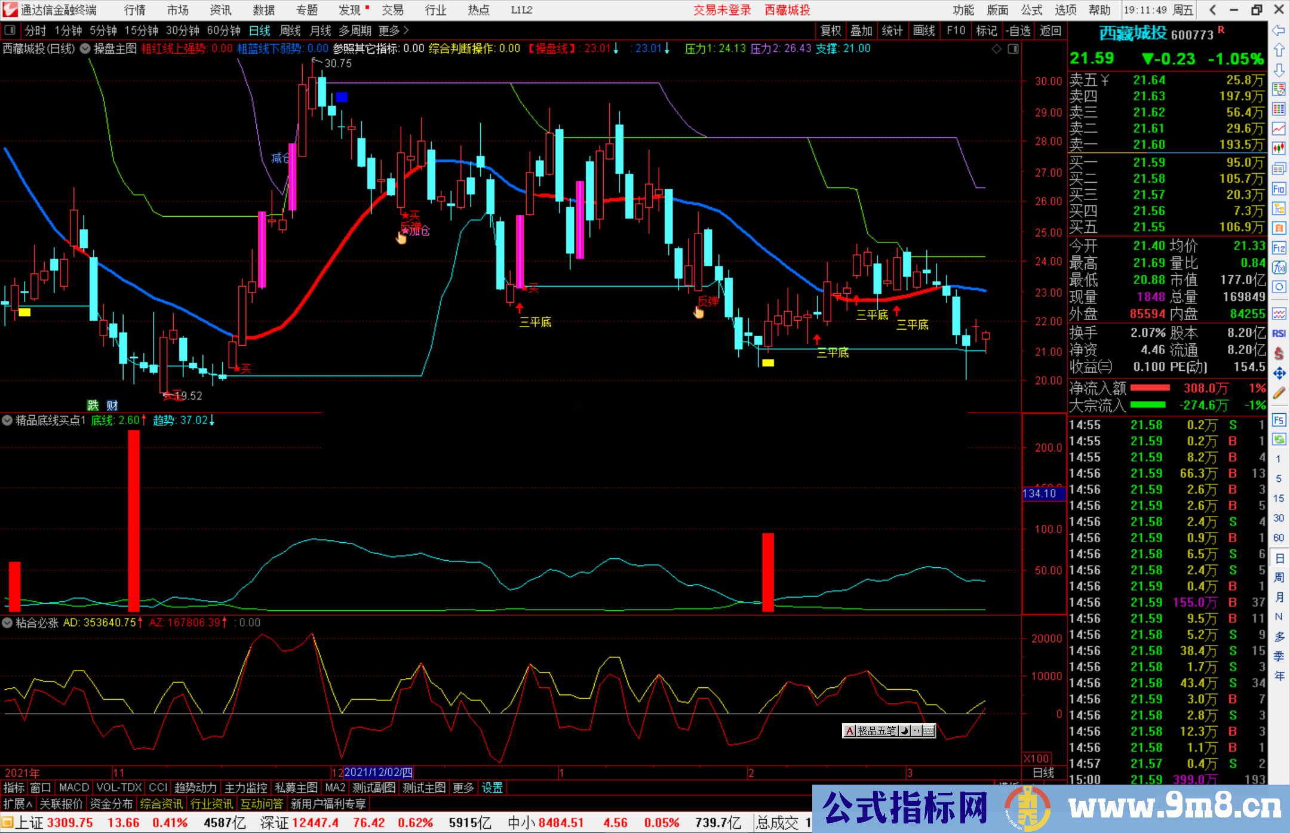The image size is (1290, 833).
Task: Toggle the left panel layout button
Action: pos(10,30)
